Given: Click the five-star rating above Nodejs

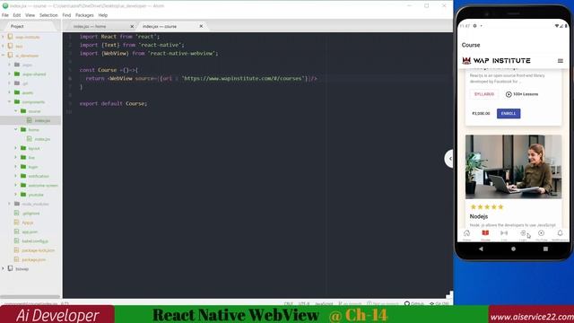Looking at the screenshot, I should (487, 207).
